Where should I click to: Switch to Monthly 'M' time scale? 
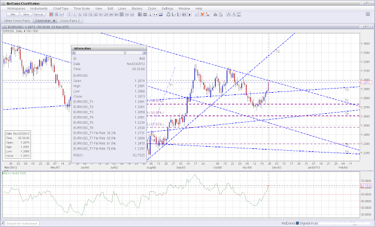coord(132,14)
